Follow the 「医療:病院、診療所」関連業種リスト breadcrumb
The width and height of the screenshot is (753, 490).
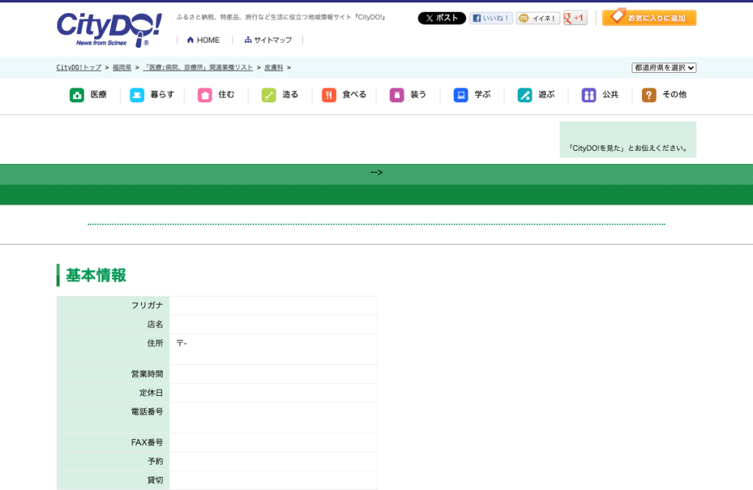pyautogui.click(x=198, y=68)
